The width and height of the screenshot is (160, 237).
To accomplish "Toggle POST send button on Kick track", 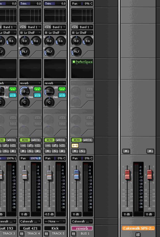I will (62, 95).
